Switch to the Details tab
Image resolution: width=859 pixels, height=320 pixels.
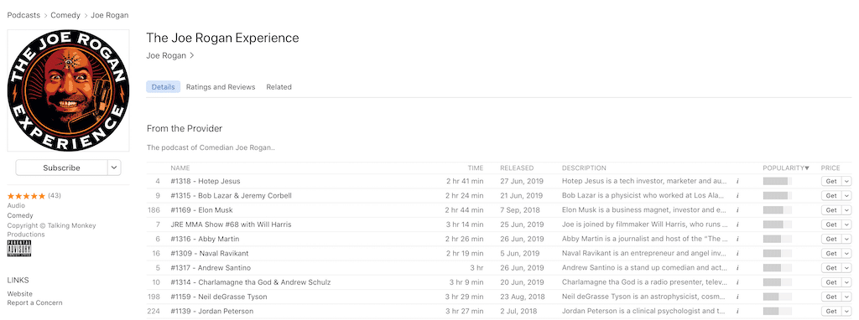[x=164, y=87]
